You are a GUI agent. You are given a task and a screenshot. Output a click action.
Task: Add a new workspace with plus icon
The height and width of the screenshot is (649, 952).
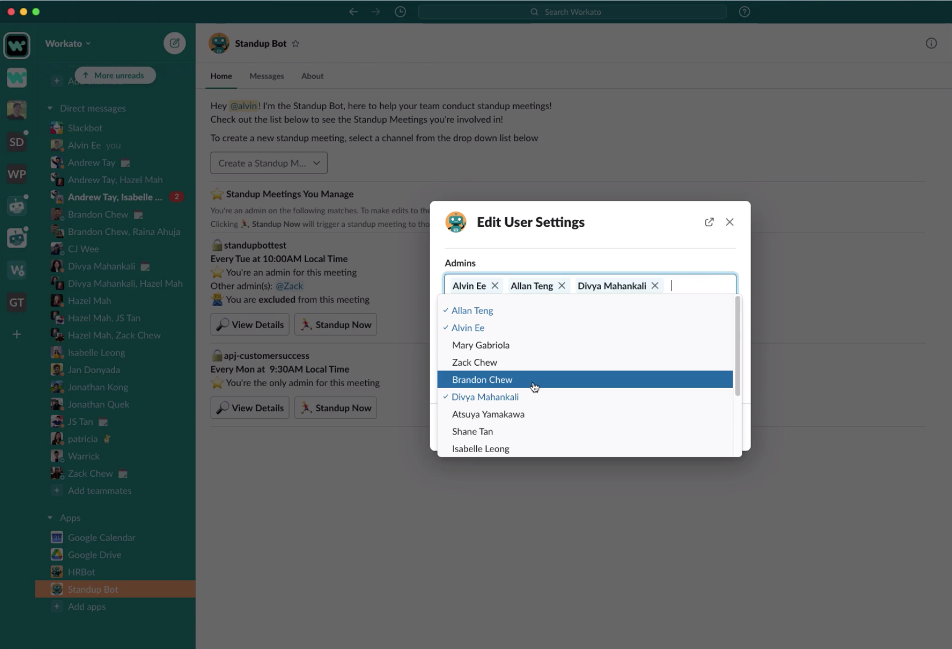(17, 334)
